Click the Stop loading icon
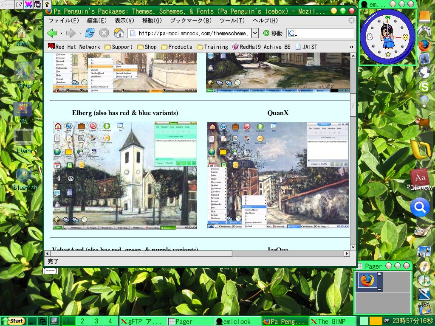Viewport: 435px width, 326px height. (104, 33)
